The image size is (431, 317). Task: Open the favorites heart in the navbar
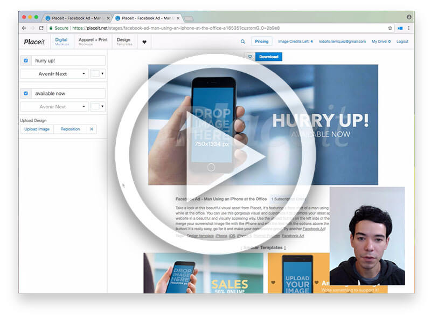(144, 42)
